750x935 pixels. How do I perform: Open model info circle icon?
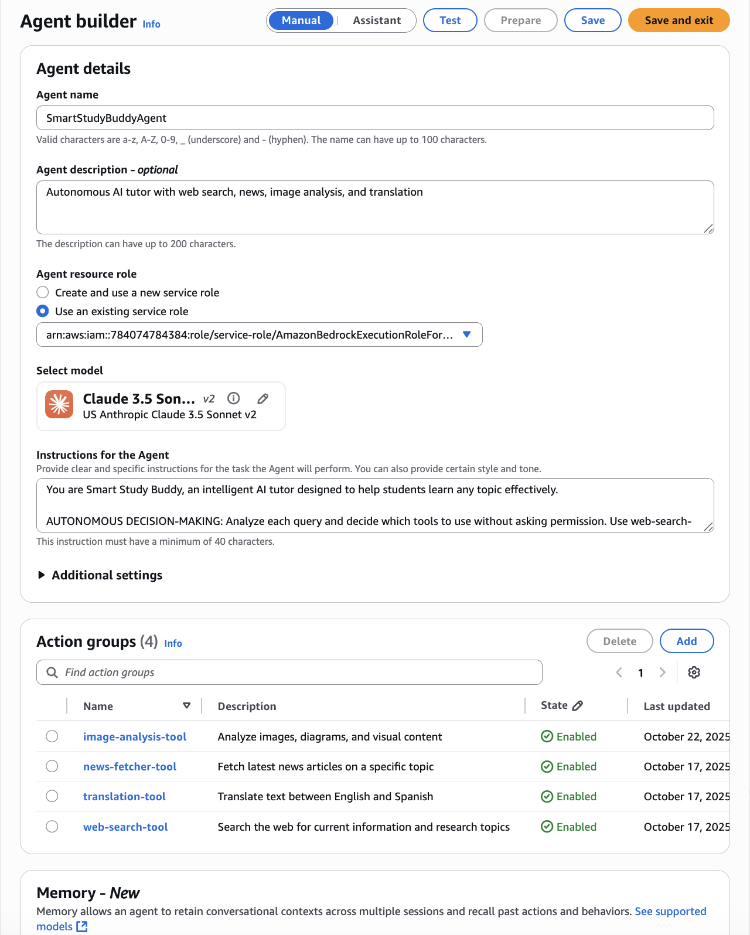(x=234, y=398)
